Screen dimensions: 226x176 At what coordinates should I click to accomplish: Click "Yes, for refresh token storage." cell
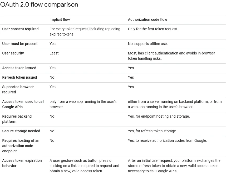[x=152, y=131]
